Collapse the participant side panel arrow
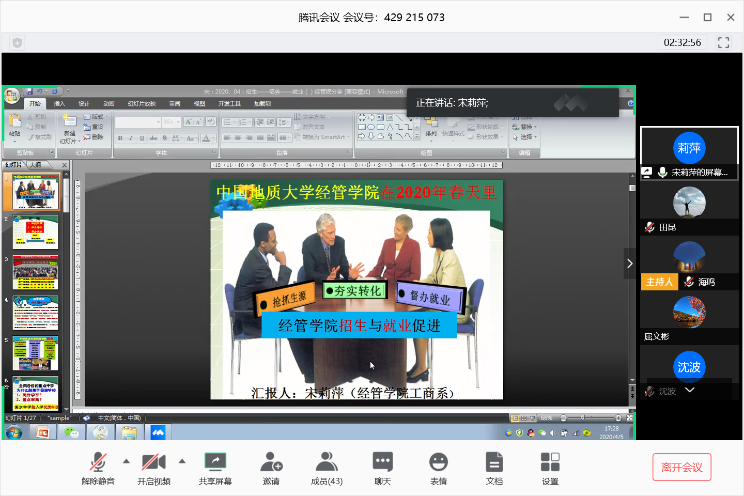Viewport: 744px width, 496px height. 629,263
